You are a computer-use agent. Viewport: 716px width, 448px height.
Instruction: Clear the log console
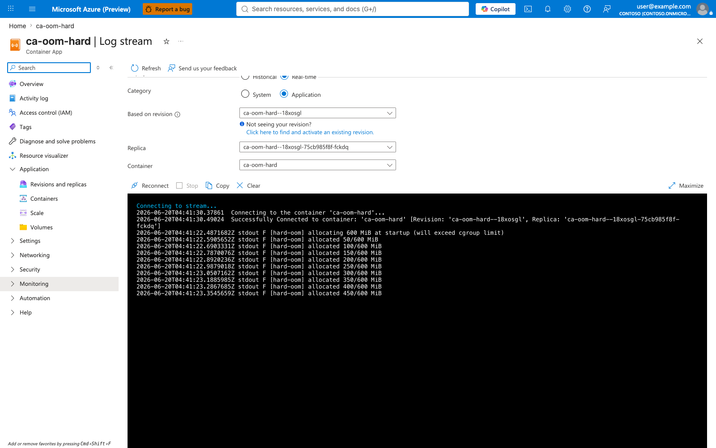(248, 185)
